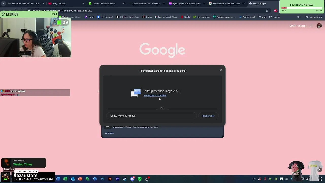Click the 'Collez le lien de l'image' field

point(152,116)
